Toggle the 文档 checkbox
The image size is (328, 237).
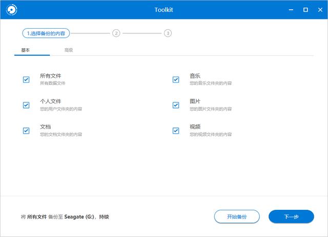point(26,131)
